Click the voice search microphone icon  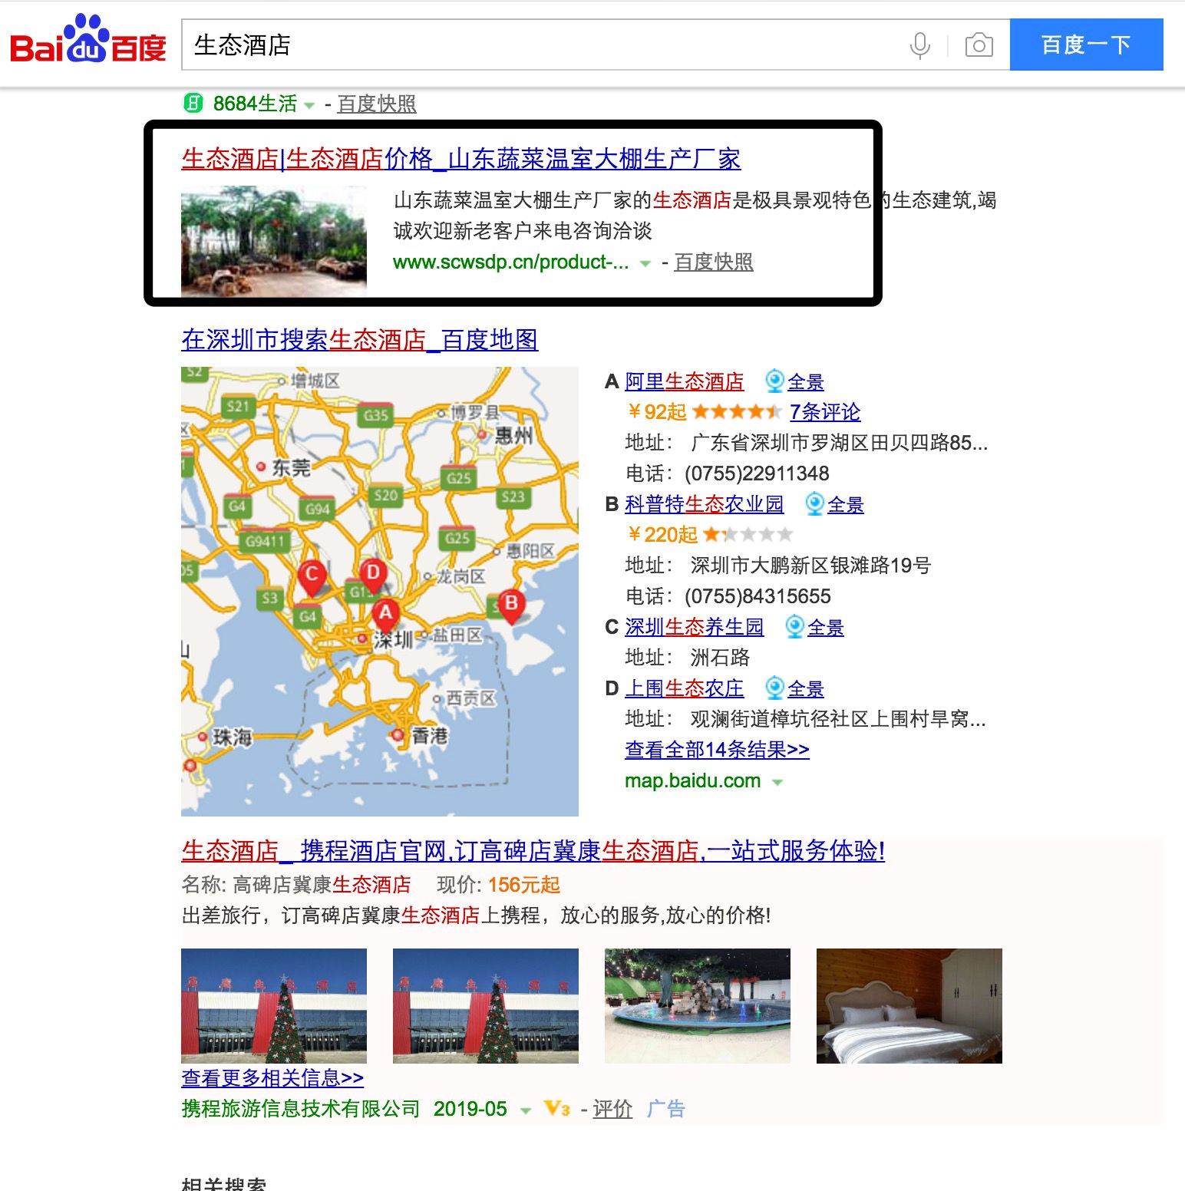(x=919, y=45)
